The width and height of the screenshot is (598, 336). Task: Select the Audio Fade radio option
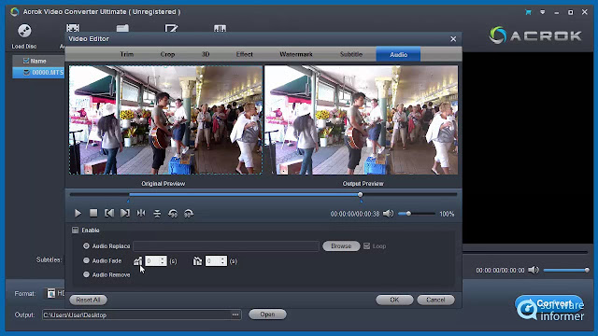86,260
